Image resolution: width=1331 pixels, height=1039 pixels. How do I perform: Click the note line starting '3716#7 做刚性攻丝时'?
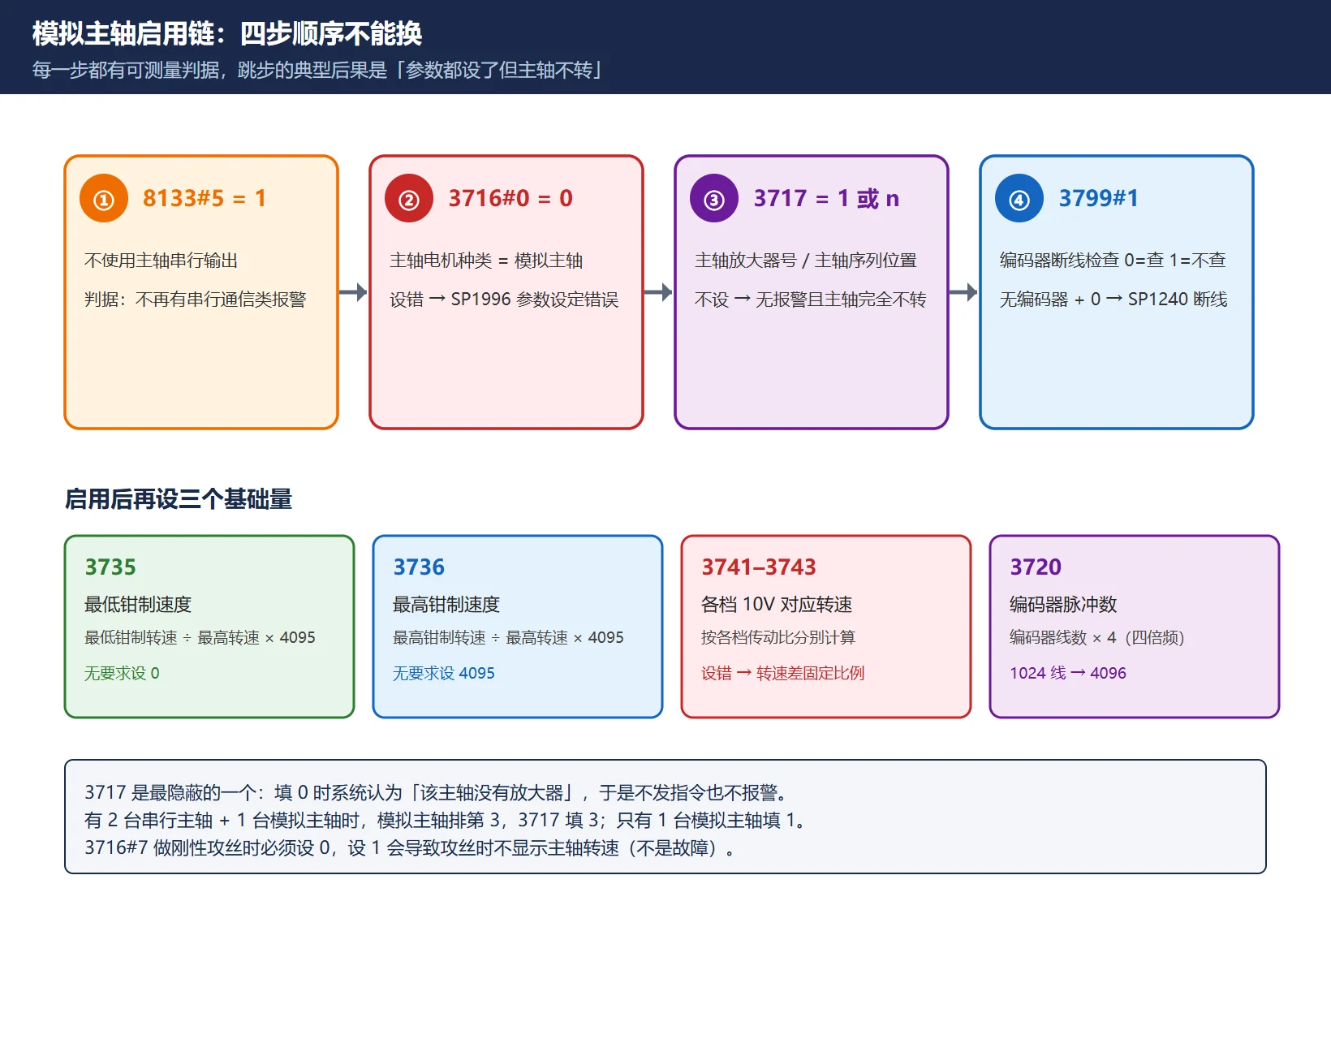[411, 848]
